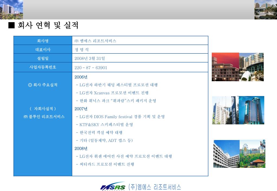Select the dark blue tower hotel photo
277x191 pixels.
[x=252, y=110]
